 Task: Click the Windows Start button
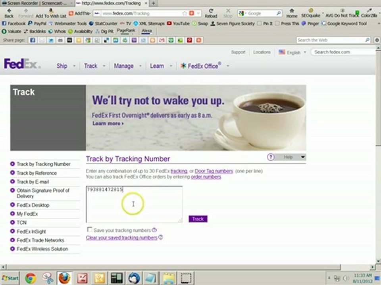(10, 278)
